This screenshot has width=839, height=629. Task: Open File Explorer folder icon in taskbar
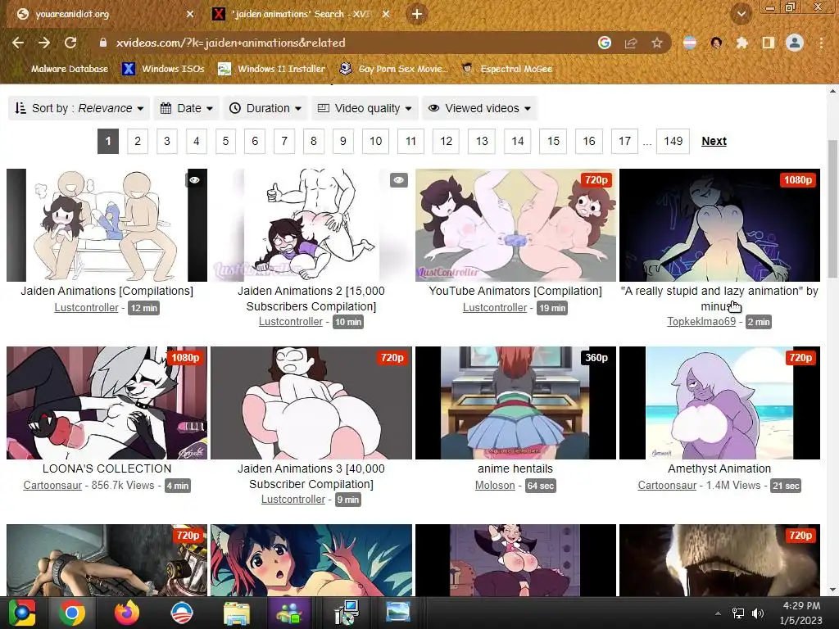[x=236, y=613]
